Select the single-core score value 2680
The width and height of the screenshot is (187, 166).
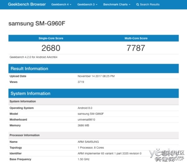[51, 48]
